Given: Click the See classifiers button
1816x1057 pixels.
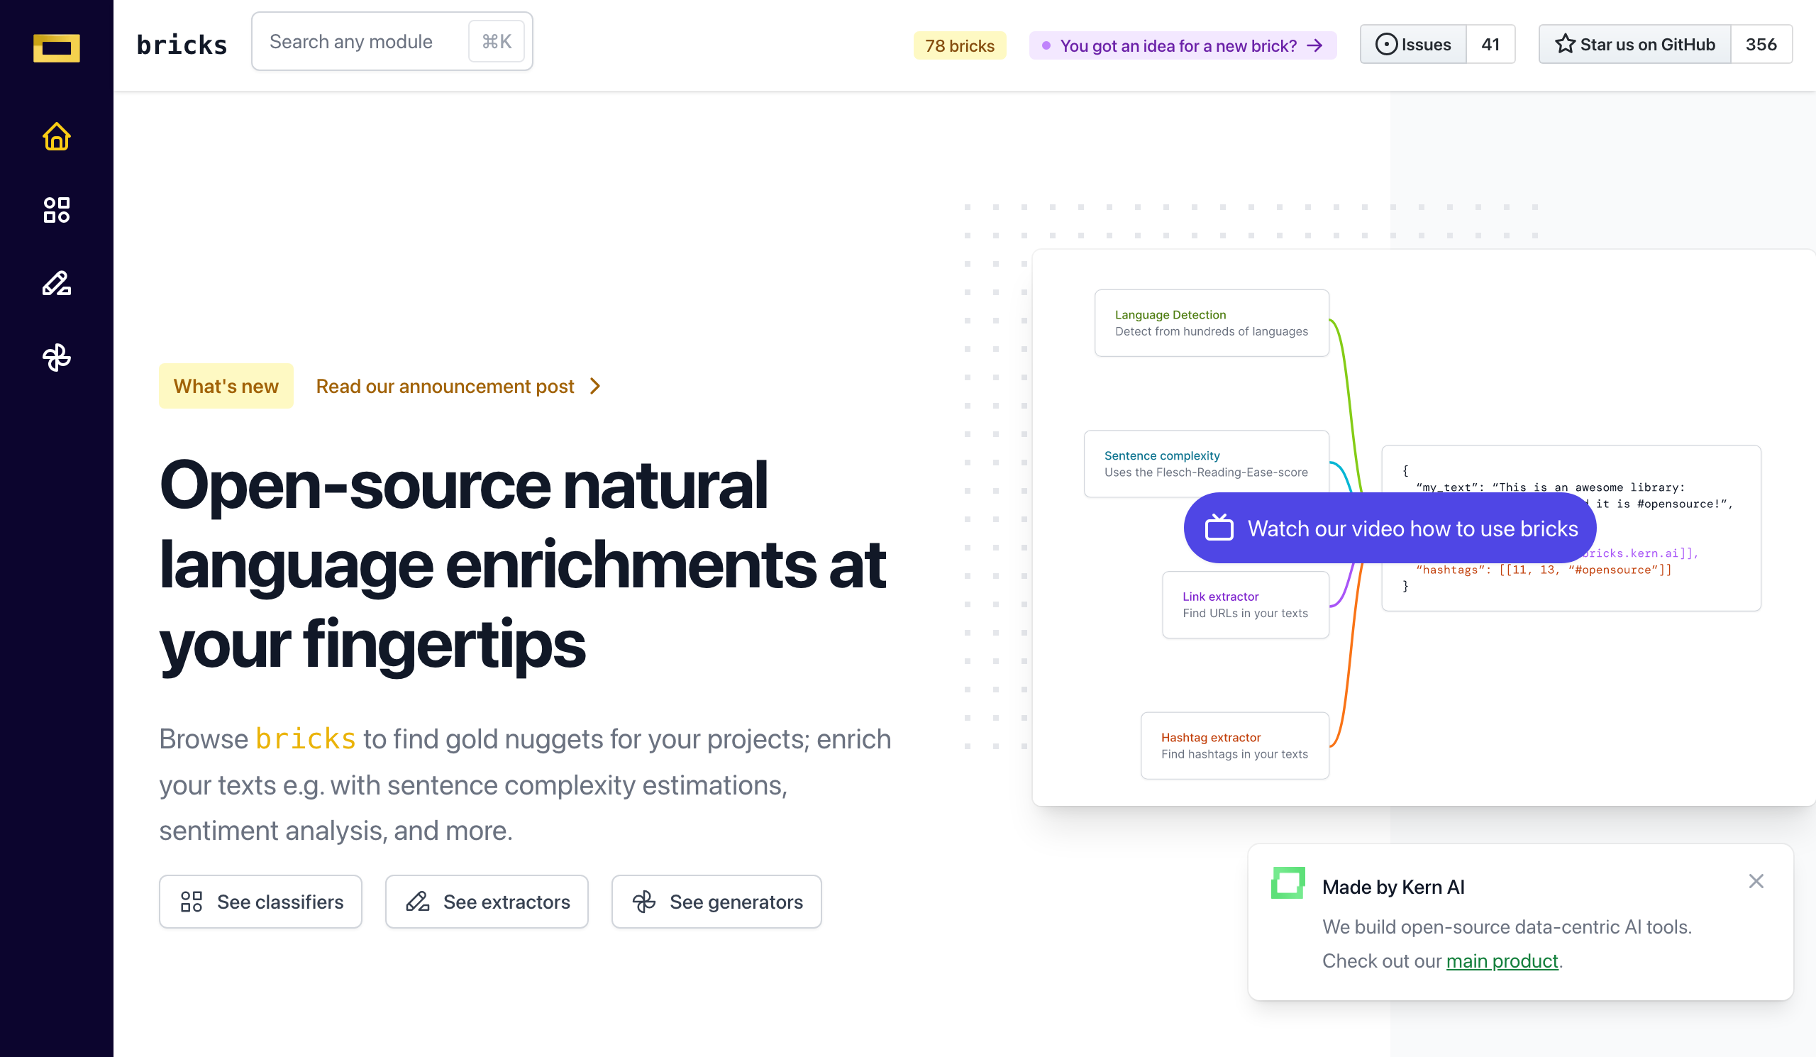Looking at the screenshot, I should point(260,902).
